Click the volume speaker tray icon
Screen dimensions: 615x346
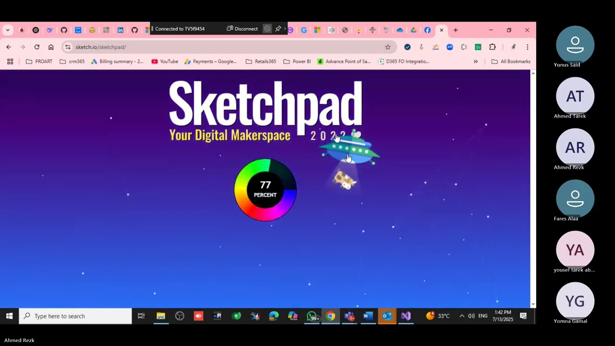pos(471,316)
